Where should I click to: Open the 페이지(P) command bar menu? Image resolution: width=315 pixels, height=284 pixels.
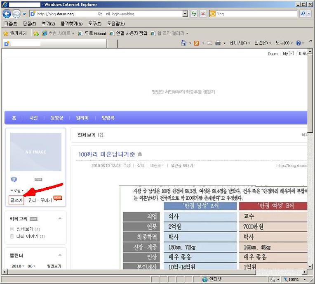240,43
